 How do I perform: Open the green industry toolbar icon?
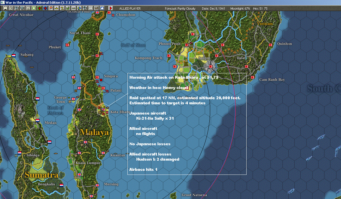(x=68, y=8)
